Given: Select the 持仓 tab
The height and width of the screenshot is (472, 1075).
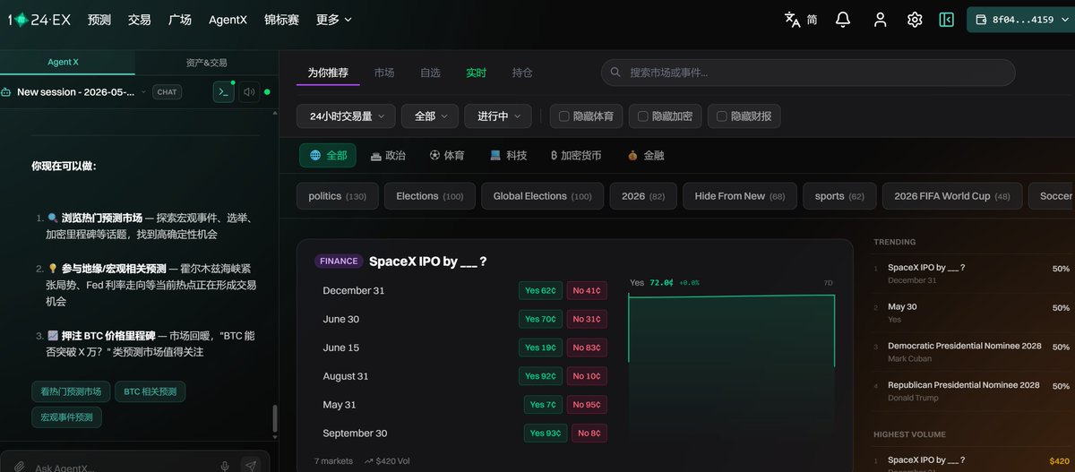Looking at the screenshot, I should 522,73.
